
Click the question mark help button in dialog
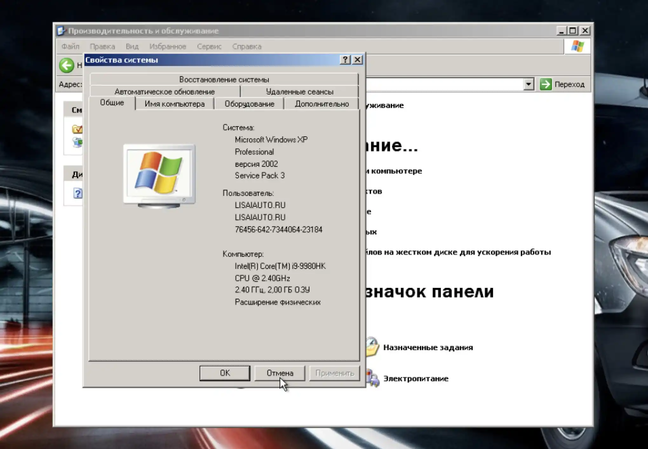tap(345, 60)
